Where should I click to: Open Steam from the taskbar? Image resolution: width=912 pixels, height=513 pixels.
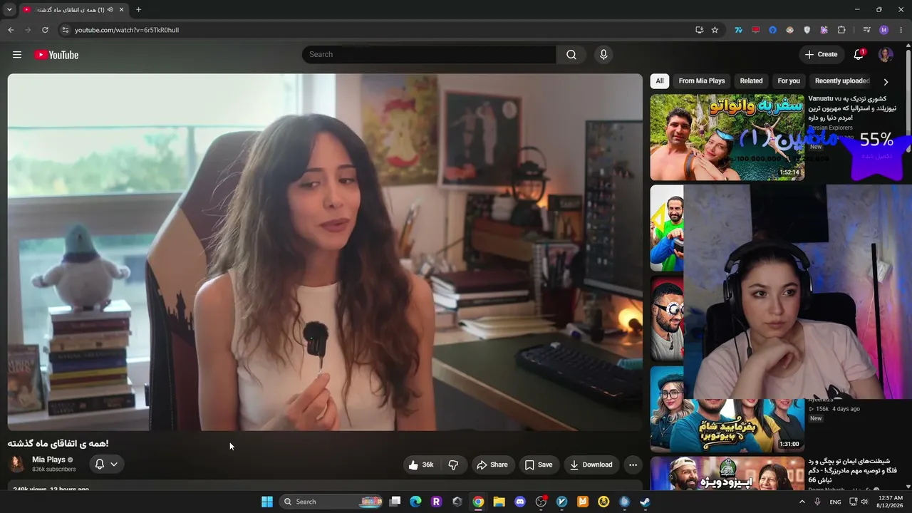[x=645, y=502]
